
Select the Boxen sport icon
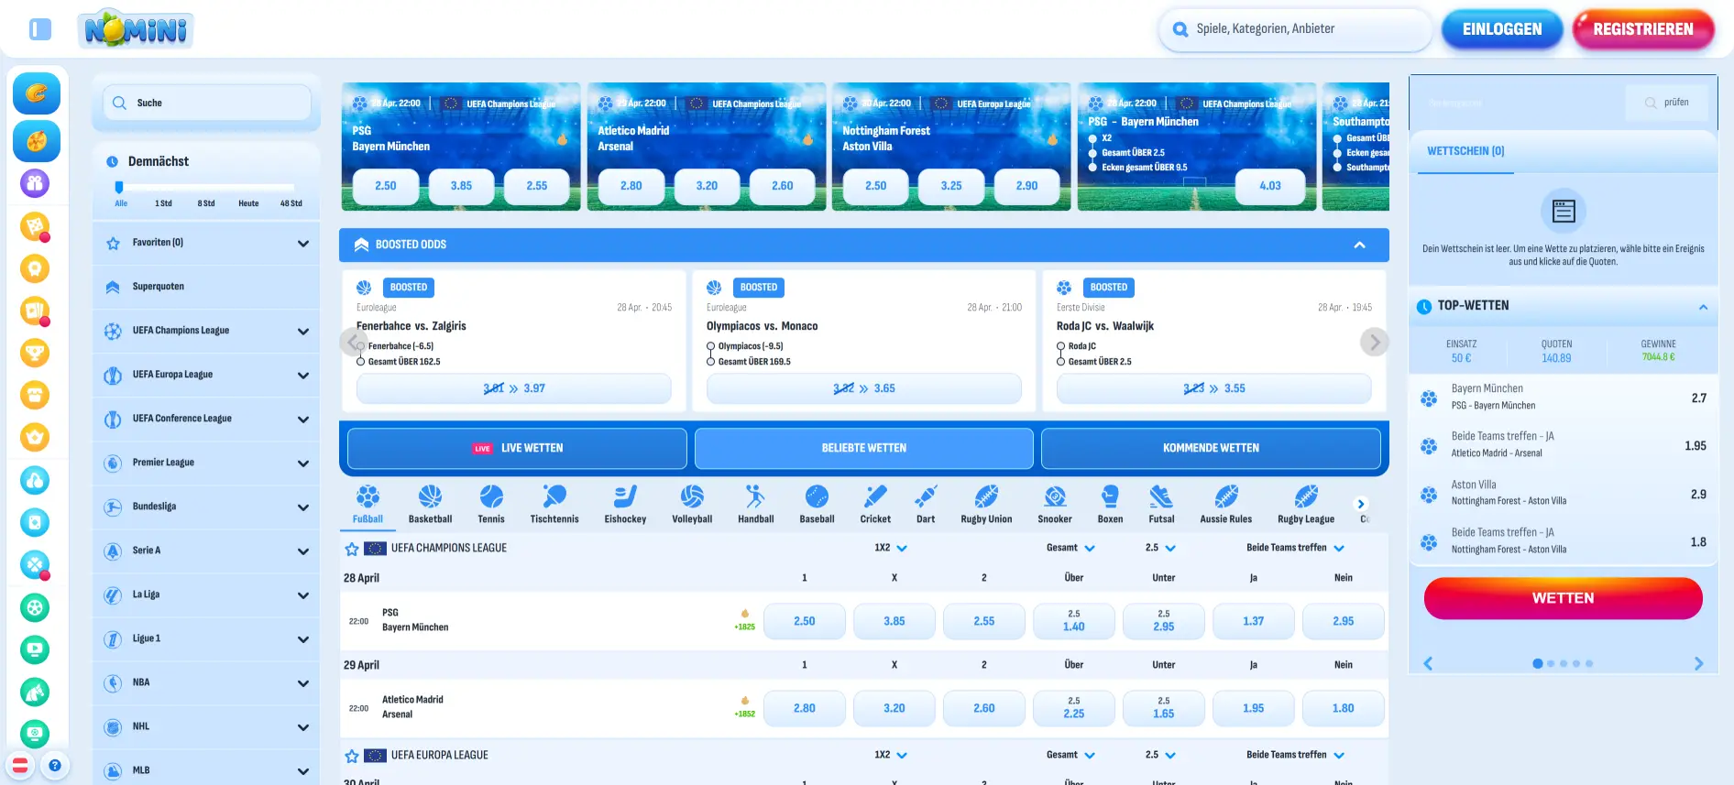coord(1110,504)
